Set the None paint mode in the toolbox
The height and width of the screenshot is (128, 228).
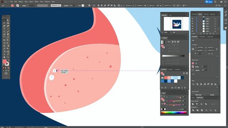[x=9, y=68]
